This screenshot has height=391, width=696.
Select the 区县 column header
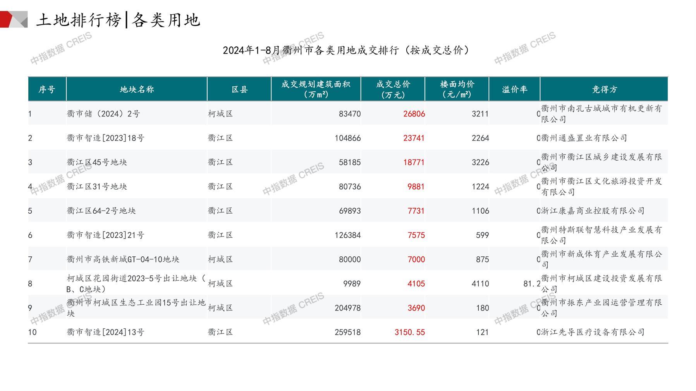click(x=239, y=89)
